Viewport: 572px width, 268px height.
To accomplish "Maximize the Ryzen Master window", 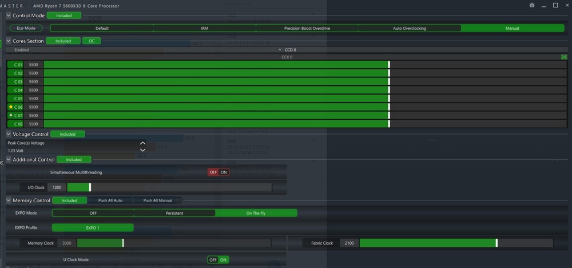I will tap(555, 5).
